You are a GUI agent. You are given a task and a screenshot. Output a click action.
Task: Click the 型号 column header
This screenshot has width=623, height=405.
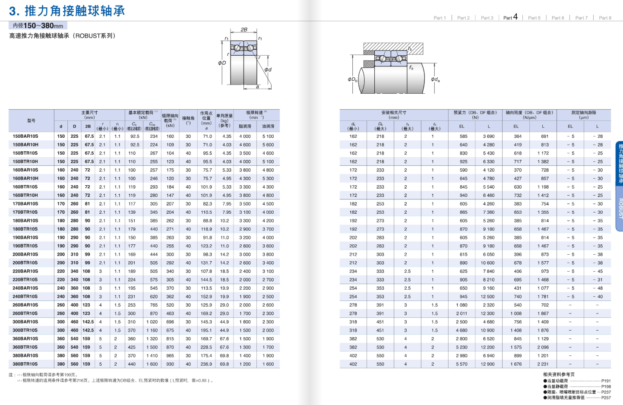[31, 121]
